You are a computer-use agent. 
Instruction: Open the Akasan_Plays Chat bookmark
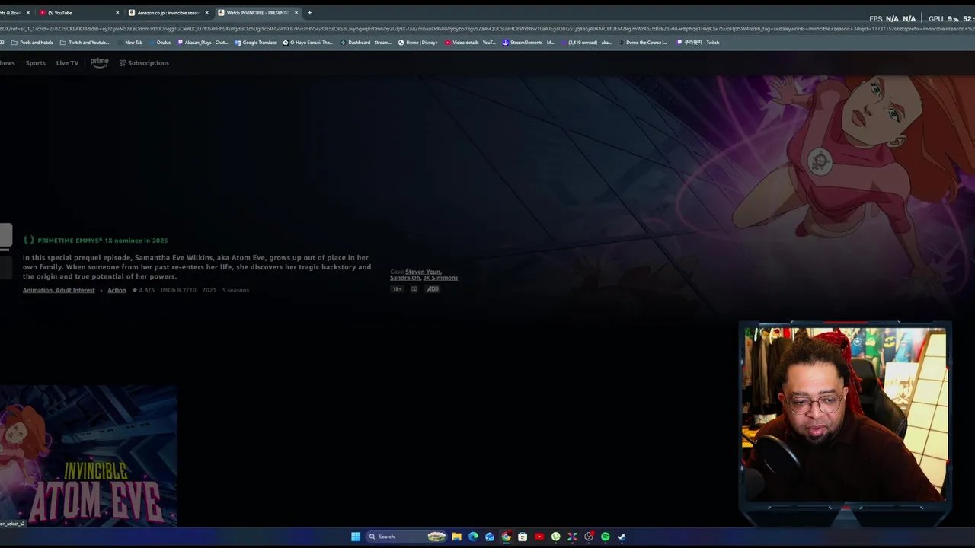pyautogui.click(x=202, y=43)
